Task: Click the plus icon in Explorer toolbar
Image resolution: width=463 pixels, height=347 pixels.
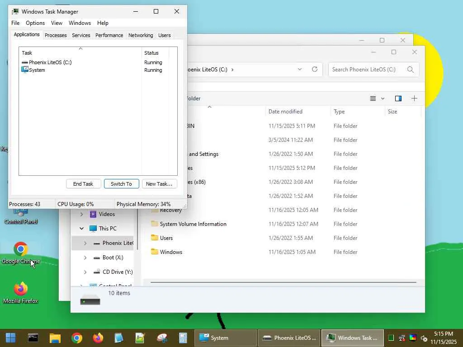Action: coord(414,98)
